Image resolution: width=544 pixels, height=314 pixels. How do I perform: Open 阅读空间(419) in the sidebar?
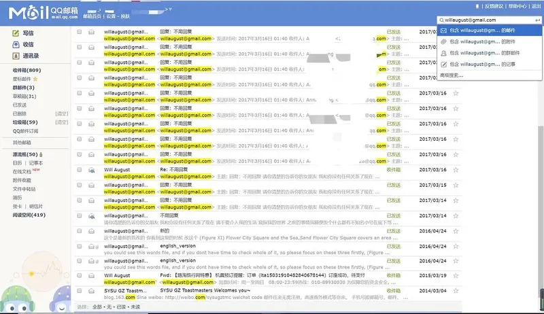29,215
